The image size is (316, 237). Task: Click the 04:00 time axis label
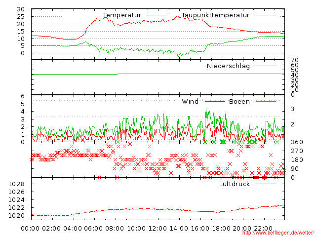click(73, 229)
